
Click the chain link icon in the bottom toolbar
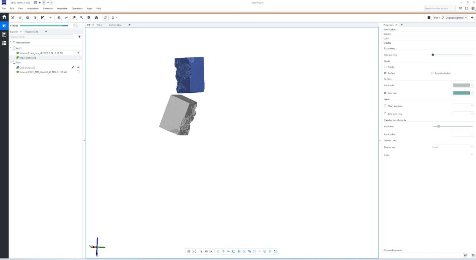(x=249, y=251)
